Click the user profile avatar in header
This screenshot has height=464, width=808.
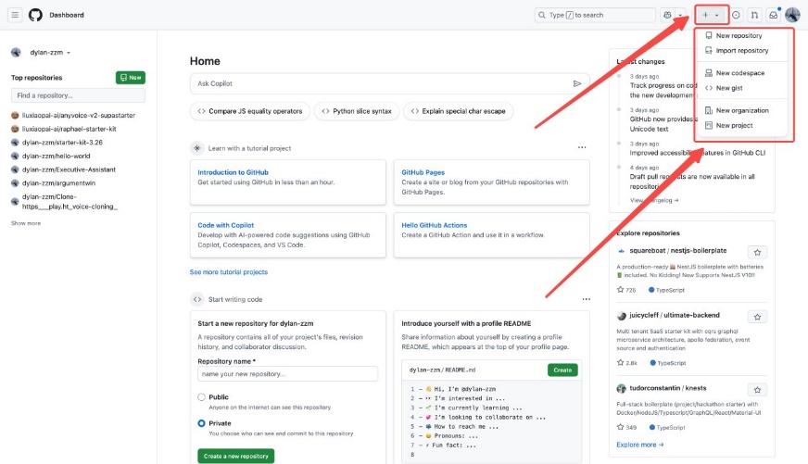pyautogui.click(x=792, y=15)
